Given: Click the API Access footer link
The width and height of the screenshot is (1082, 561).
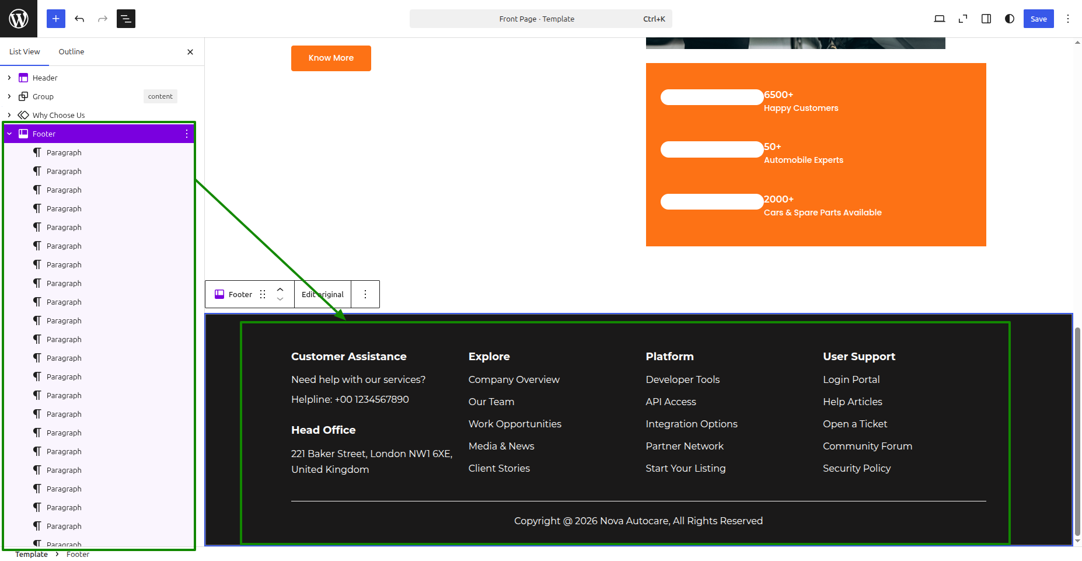Looking at the screenshot, I should 671,402.
